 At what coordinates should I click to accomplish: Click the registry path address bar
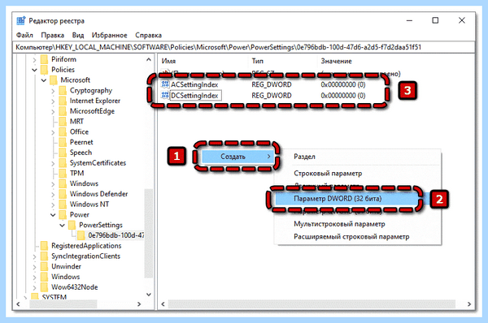244,47
